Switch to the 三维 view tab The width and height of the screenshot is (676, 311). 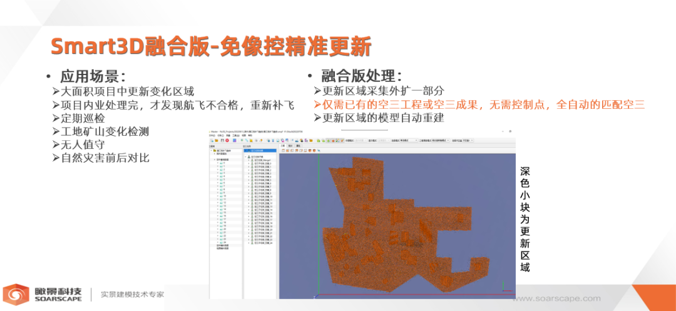(283, 146)
